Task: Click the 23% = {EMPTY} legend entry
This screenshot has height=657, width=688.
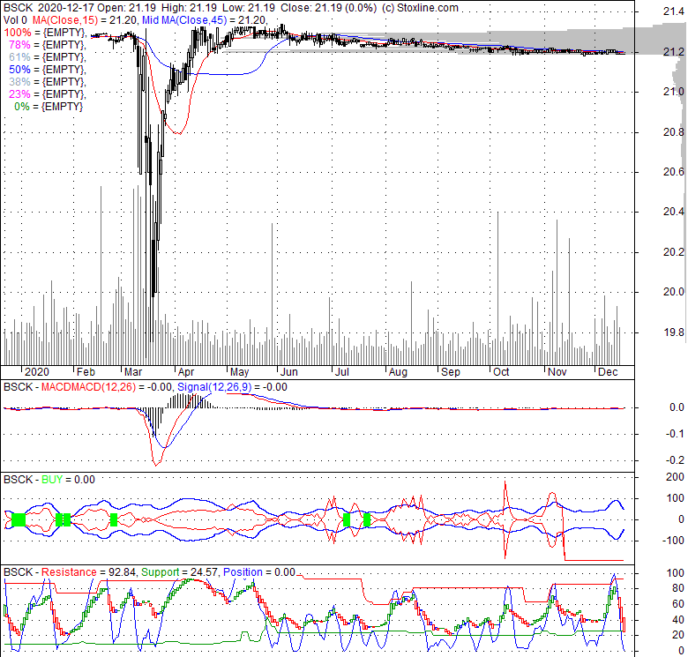Action: pos(47,93)
